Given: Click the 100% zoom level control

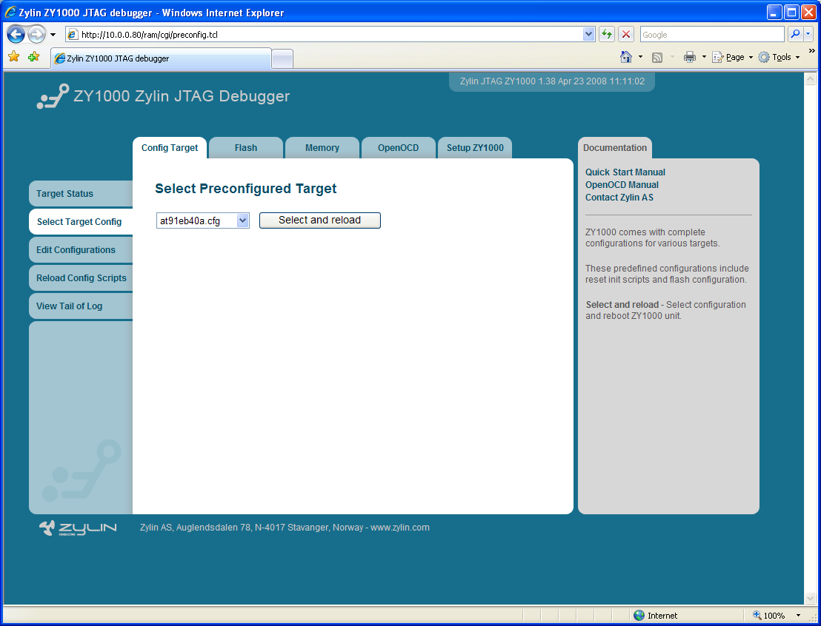Looking at the screenshot, I should pyautogui.click(x=768, y=616).
